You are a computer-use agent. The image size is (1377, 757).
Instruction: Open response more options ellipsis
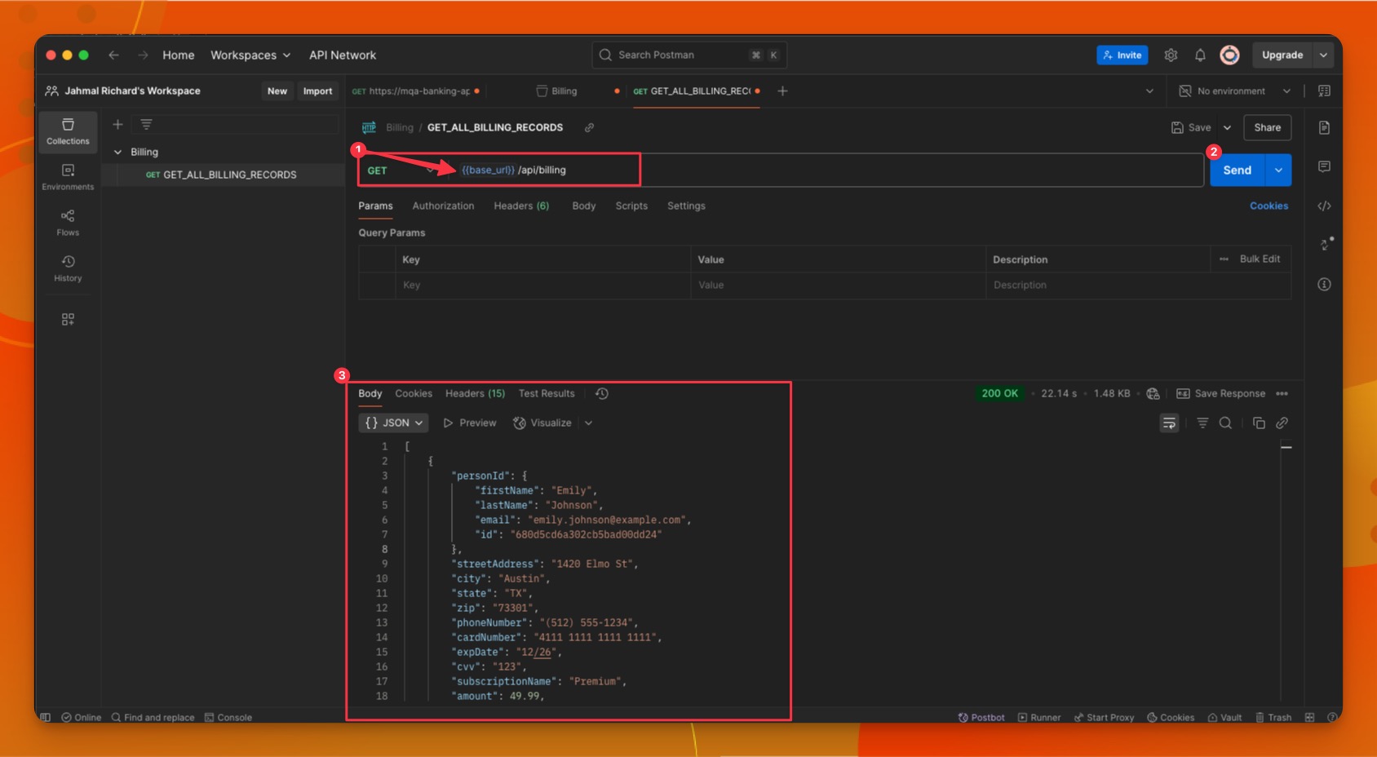pyautogui.click(x=1282, y=393)
